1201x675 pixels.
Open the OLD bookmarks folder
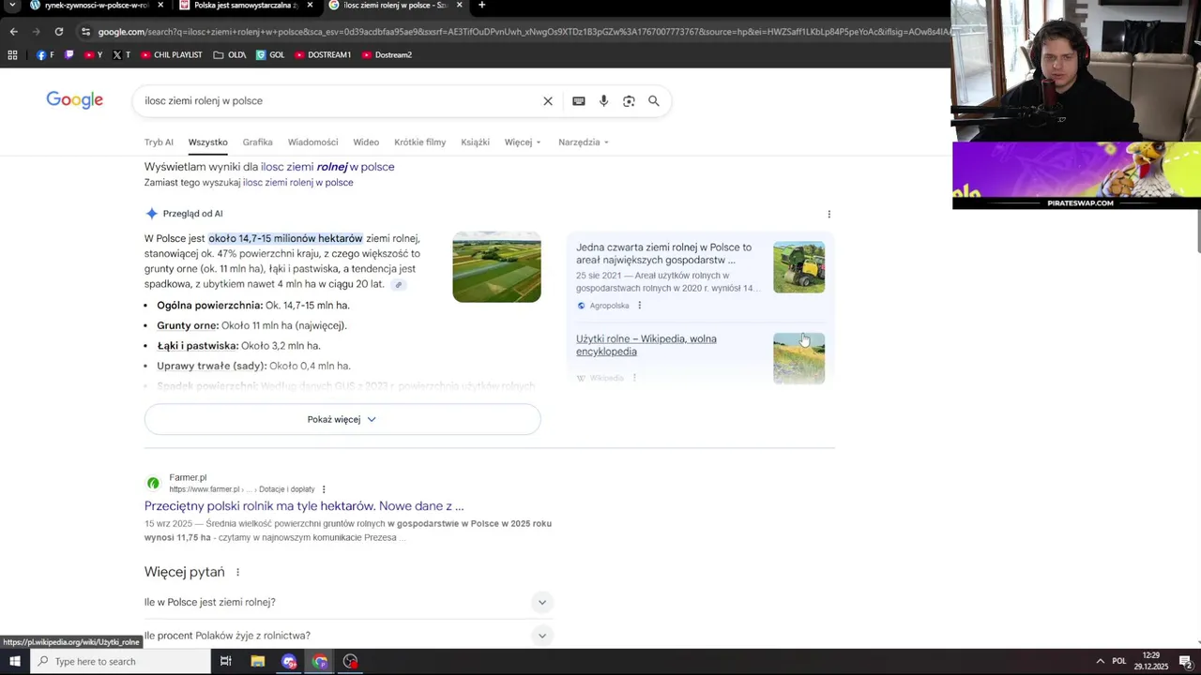pos(230,55)
